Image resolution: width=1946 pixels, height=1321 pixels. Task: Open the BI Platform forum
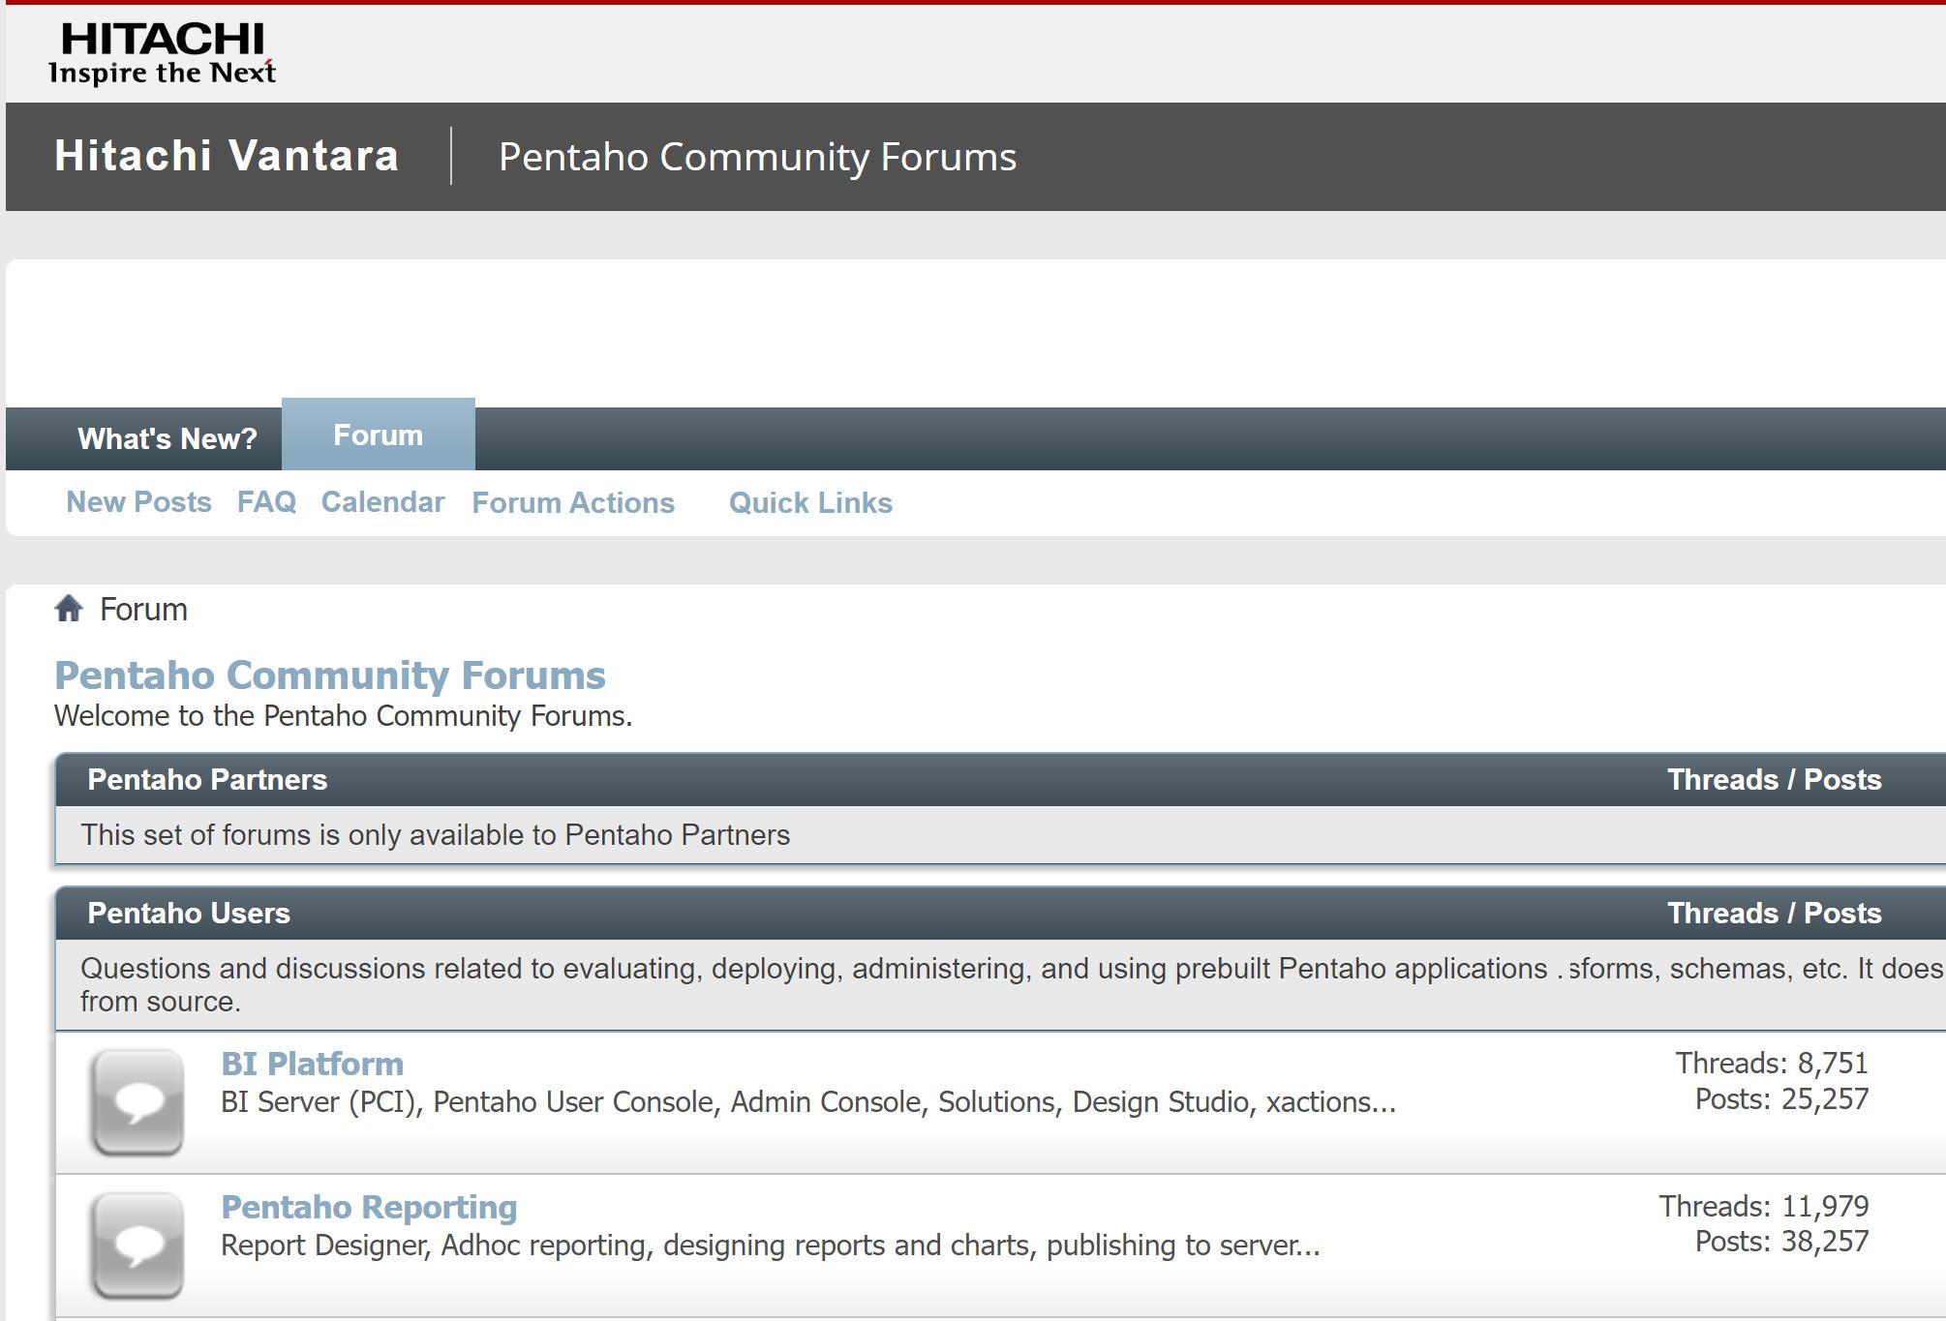[x=312, y=1064]
